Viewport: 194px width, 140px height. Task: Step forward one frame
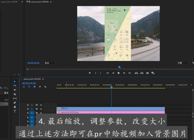tap(124, 73)
